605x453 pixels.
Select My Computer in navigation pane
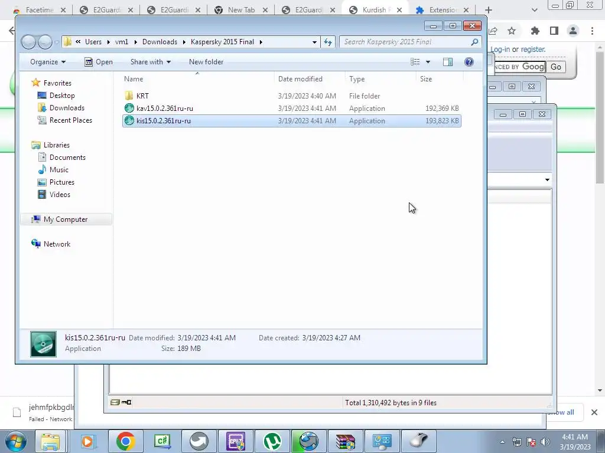click(x=66, y=219)
